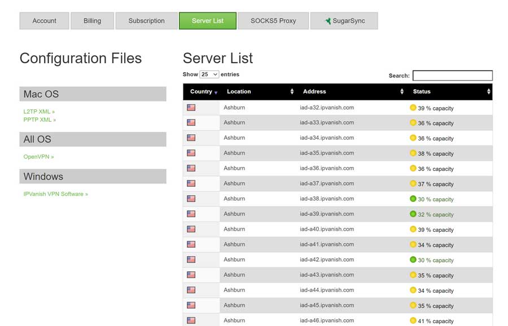Click the iad-a38.ipvanish.com address

click(x=327, y=199)
